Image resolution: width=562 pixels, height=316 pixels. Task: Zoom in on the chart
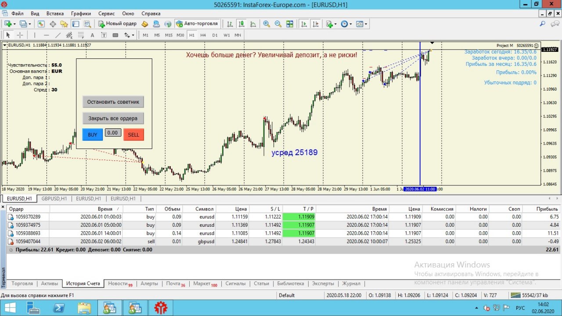(267, 24)
